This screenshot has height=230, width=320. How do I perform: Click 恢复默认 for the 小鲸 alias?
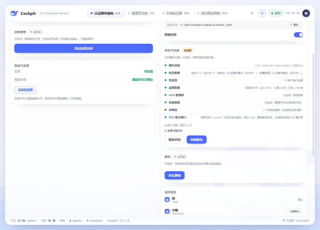[295, 211]
